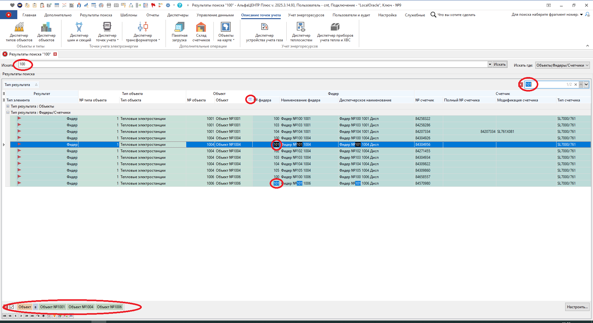The width and height of the screenshot is (593, 323).
Task: Remove the Объект filter with red X
Action: (6, 307)
